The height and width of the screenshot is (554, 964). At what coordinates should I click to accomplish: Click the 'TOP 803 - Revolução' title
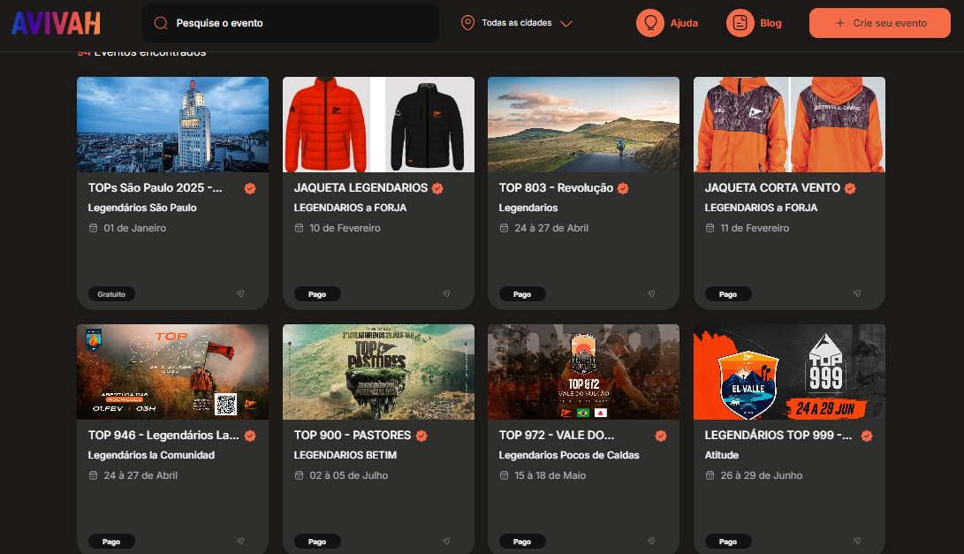pyautogui.click(x=556, y=187)
